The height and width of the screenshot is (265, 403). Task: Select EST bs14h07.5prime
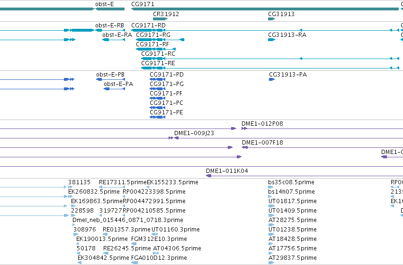tap(291, 192)
